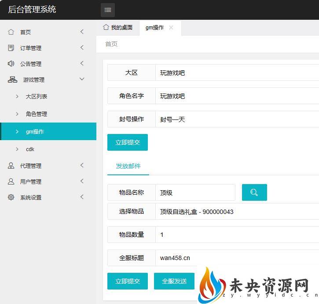The height and width of the screenshot is (304, 319).
Task: Open the 选择物品 dropdown list
Action: click(x=238, y=212)
